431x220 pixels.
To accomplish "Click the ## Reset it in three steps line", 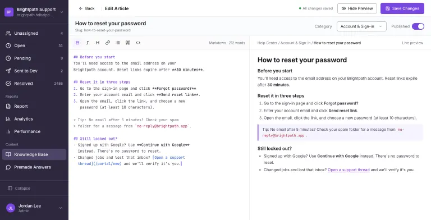I will tap(102, 82).
